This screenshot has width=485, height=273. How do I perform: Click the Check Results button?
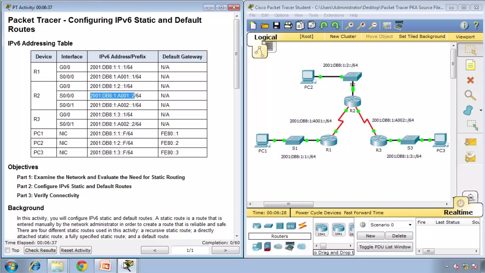[40, 250]
